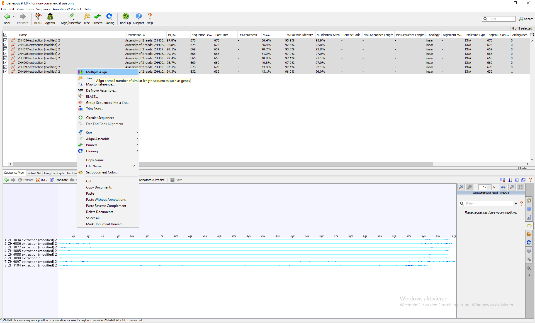
Task: Expand the Cloning context submenu
Action: pos(108,151)
